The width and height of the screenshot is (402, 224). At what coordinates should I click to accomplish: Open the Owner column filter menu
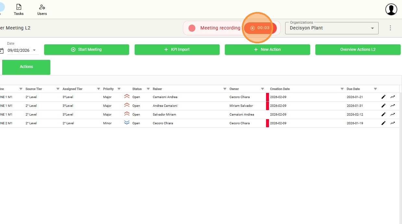262,89
